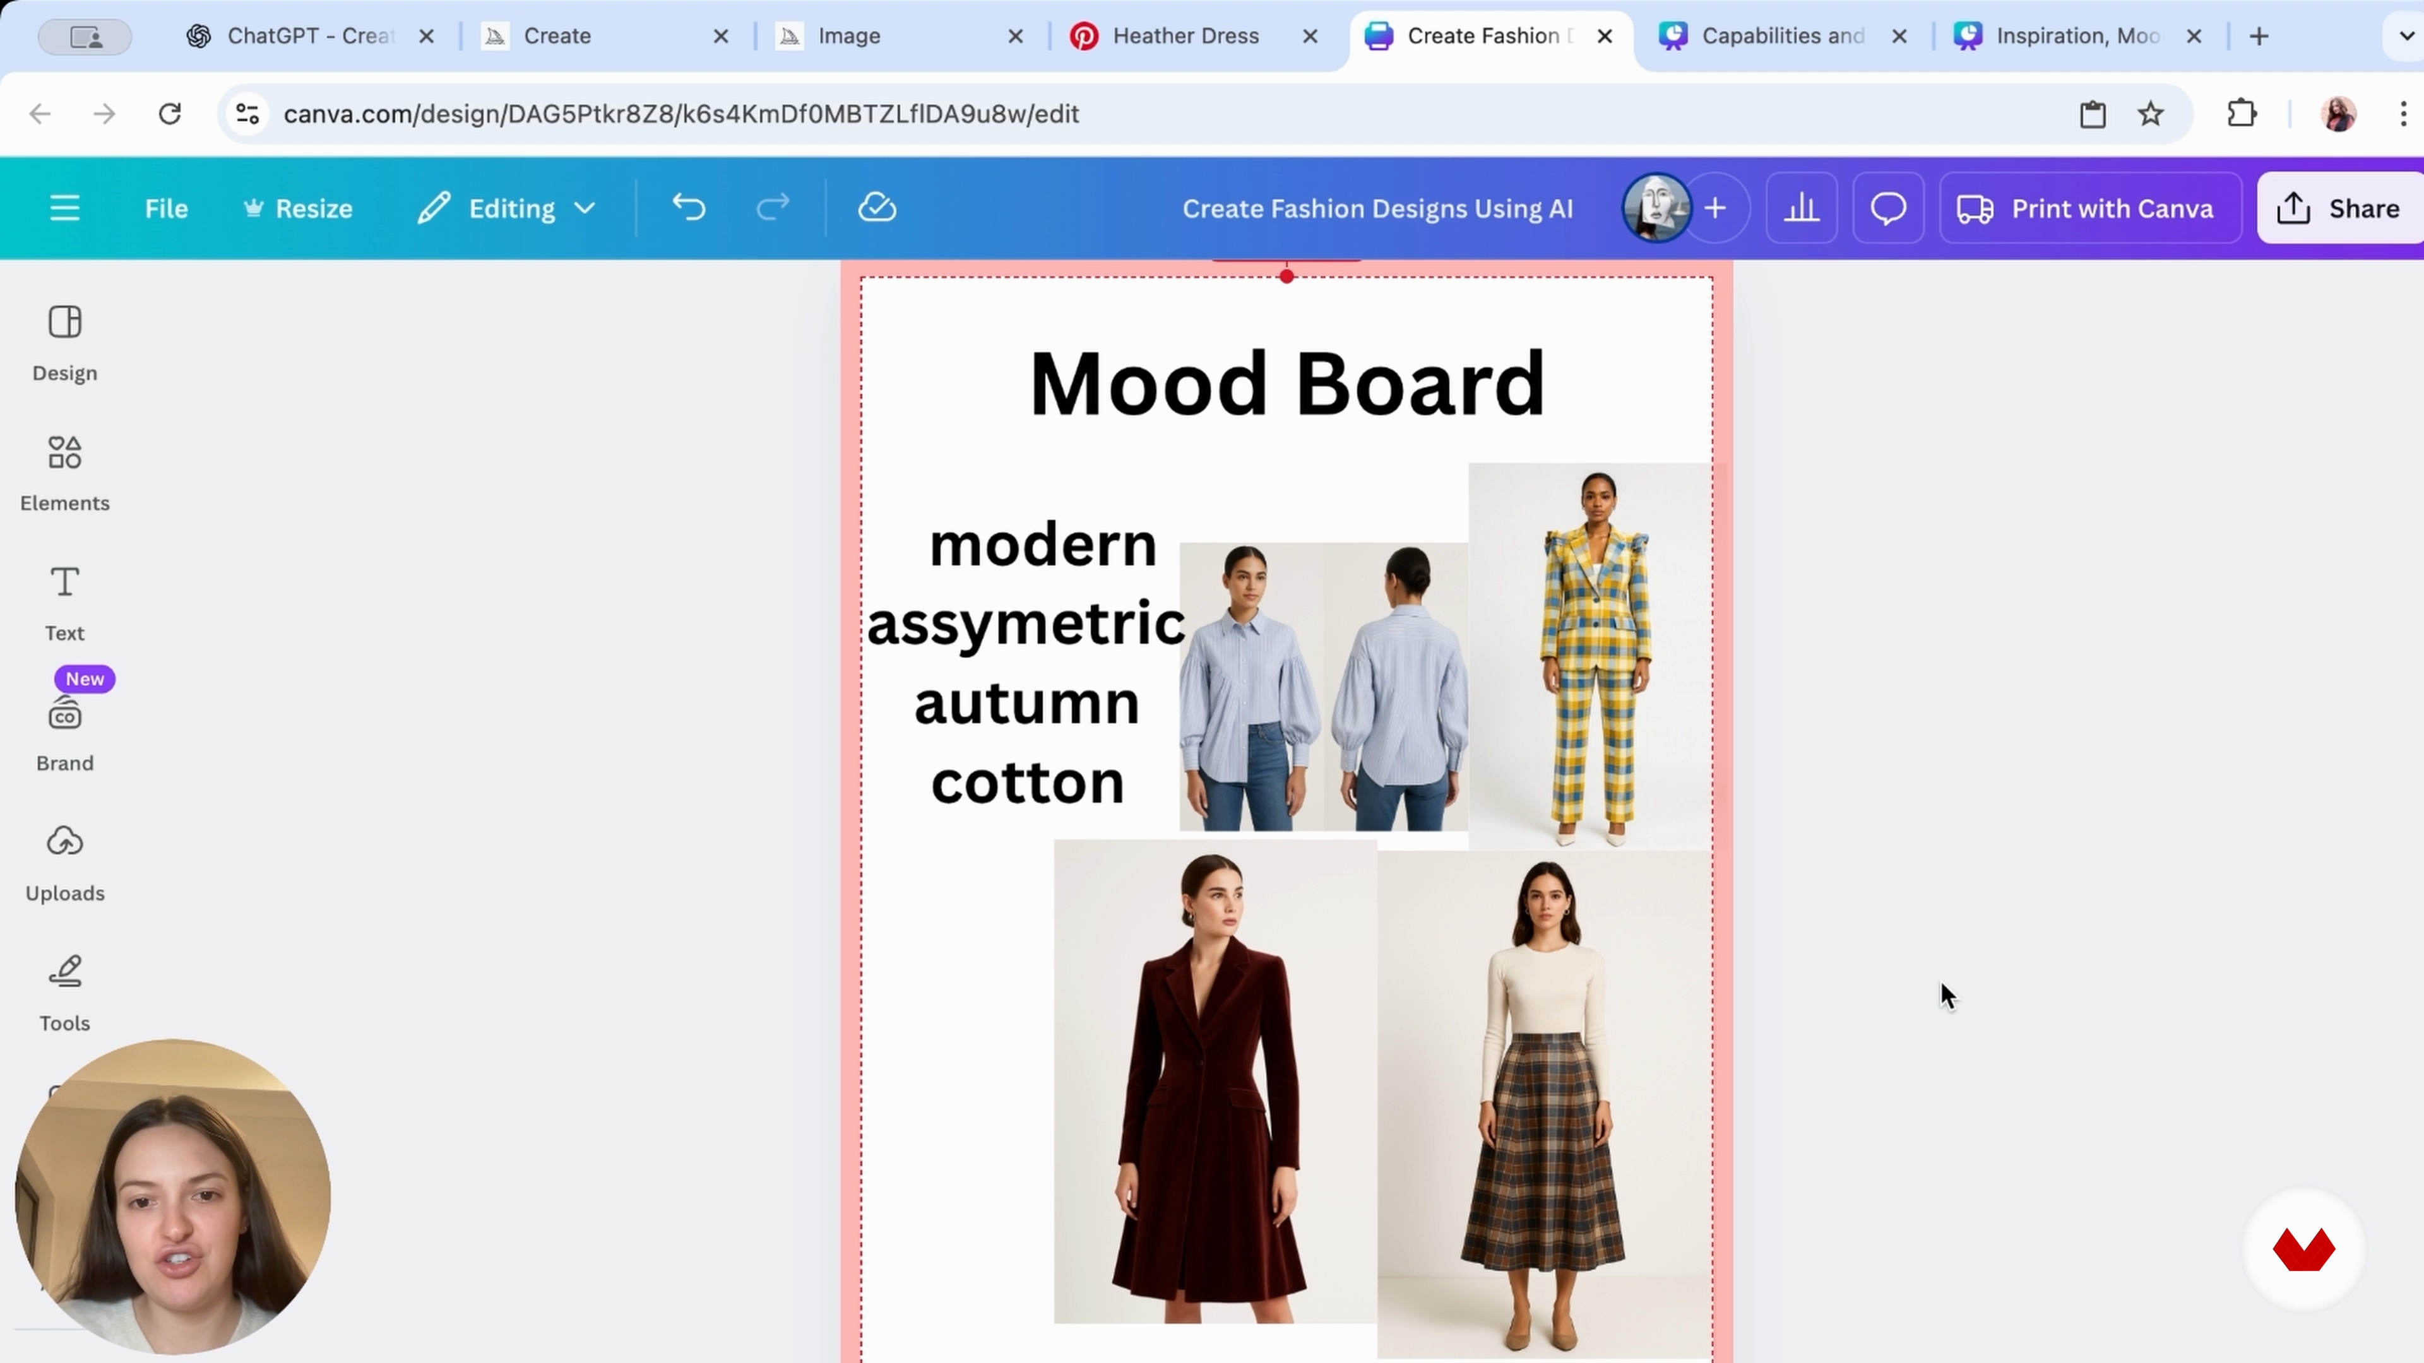
Task: Click the cloud save status icon
Action: (877, 208)
